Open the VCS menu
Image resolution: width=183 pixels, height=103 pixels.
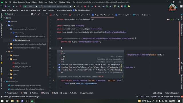click(56, 2)
